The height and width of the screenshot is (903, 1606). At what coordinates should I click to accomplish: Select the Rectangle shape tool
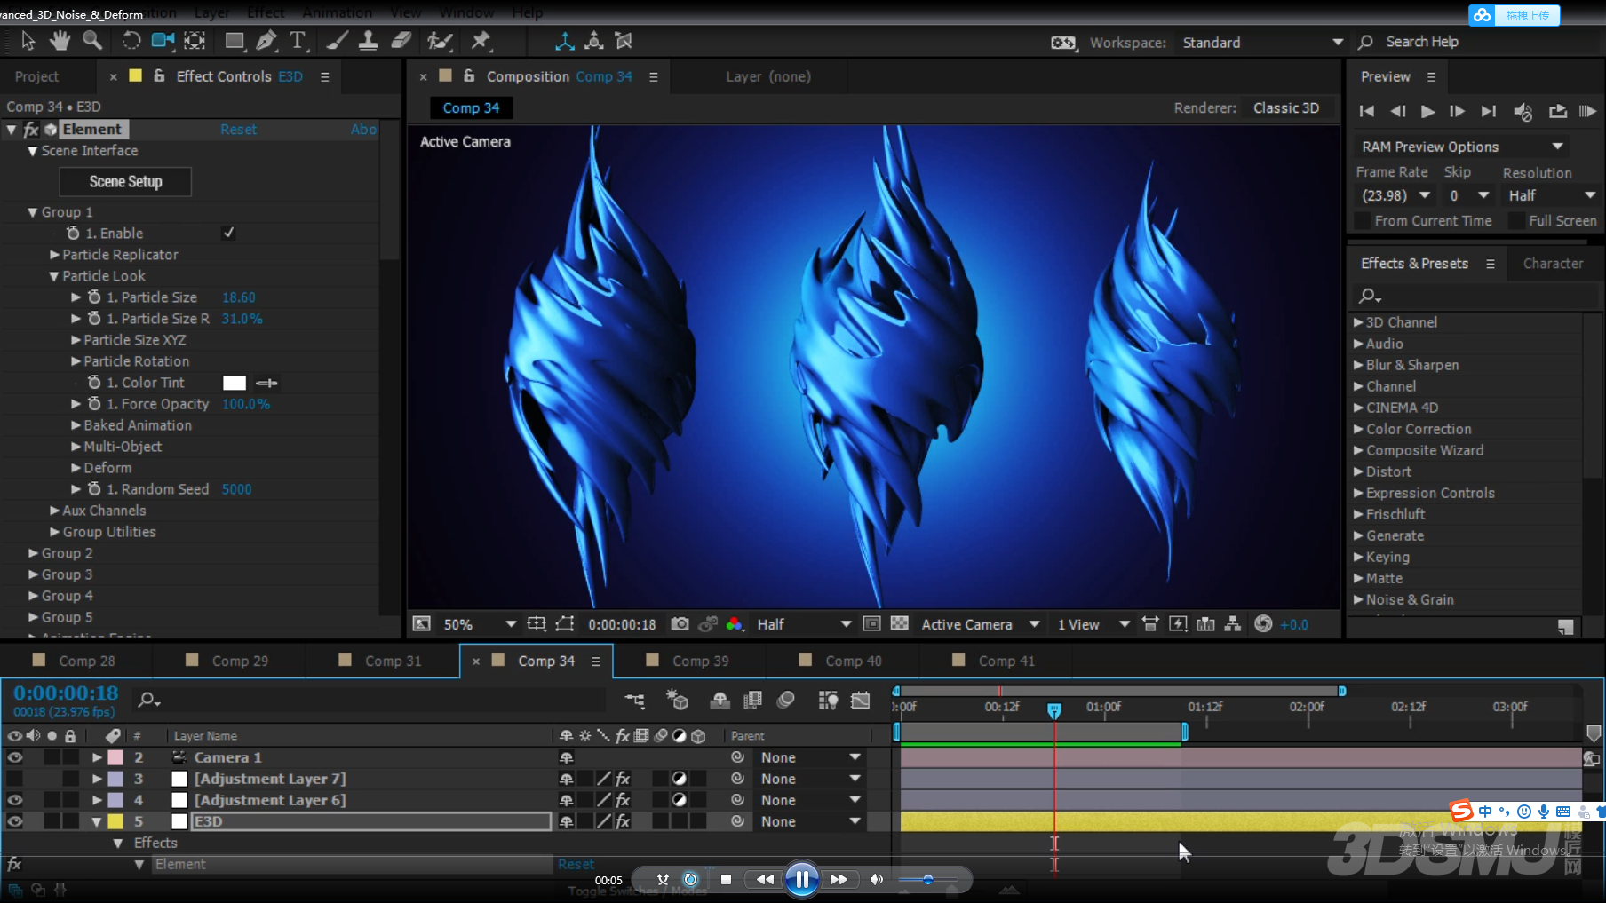pyautogui.click(x=235, y=41)
